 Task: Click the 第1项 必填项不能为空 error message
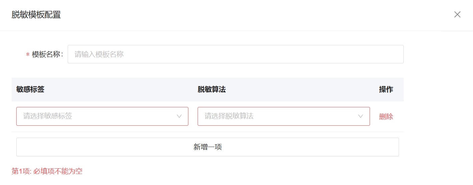pos(47,171)
